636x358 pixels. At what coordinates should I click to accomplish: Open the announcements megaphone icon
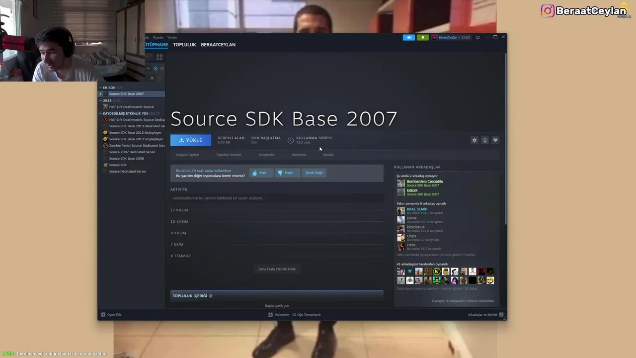coord(408,37)
